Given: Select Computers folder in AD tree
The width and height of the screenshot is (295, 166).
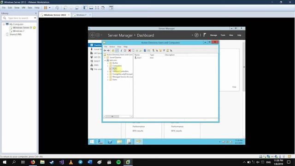Looking at the screenshot, I should click(x=117, y=66).
